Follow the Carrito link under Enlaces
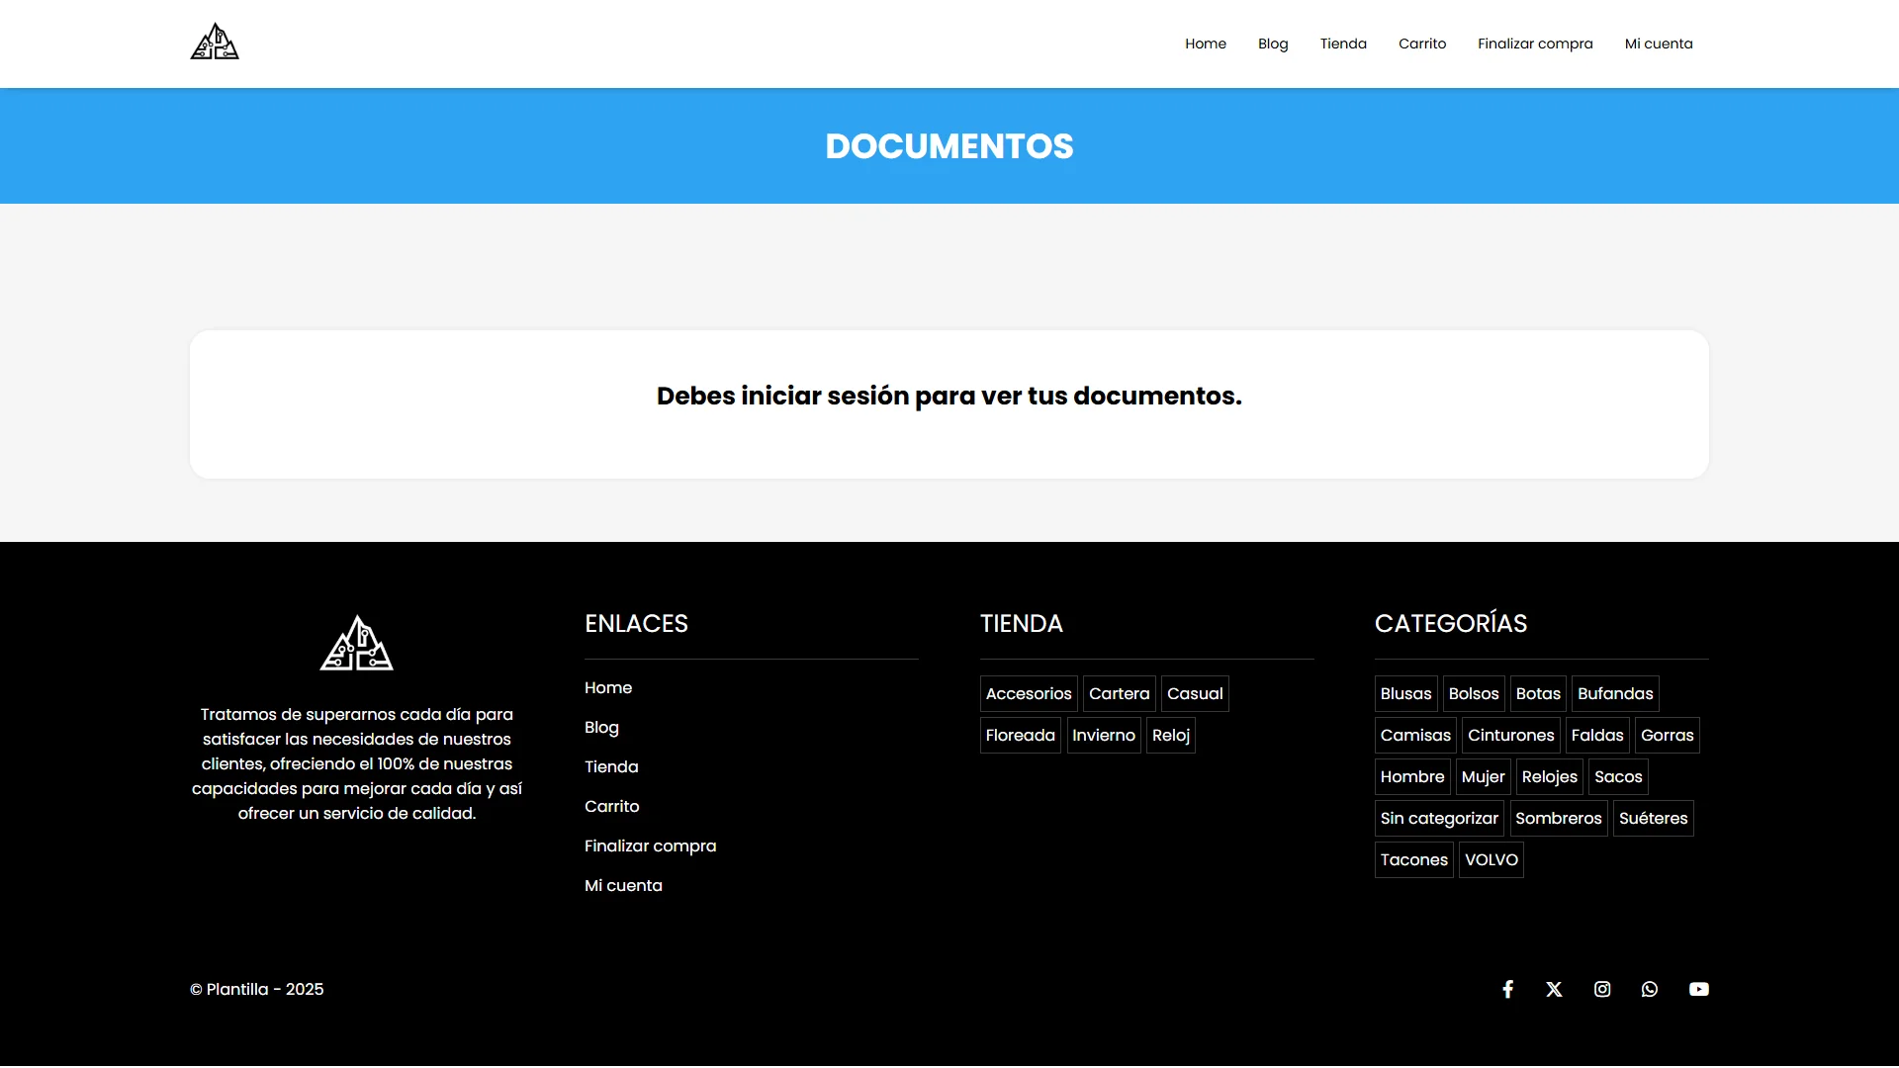Screen dimensions: 1899x1068 click(612, 806)
